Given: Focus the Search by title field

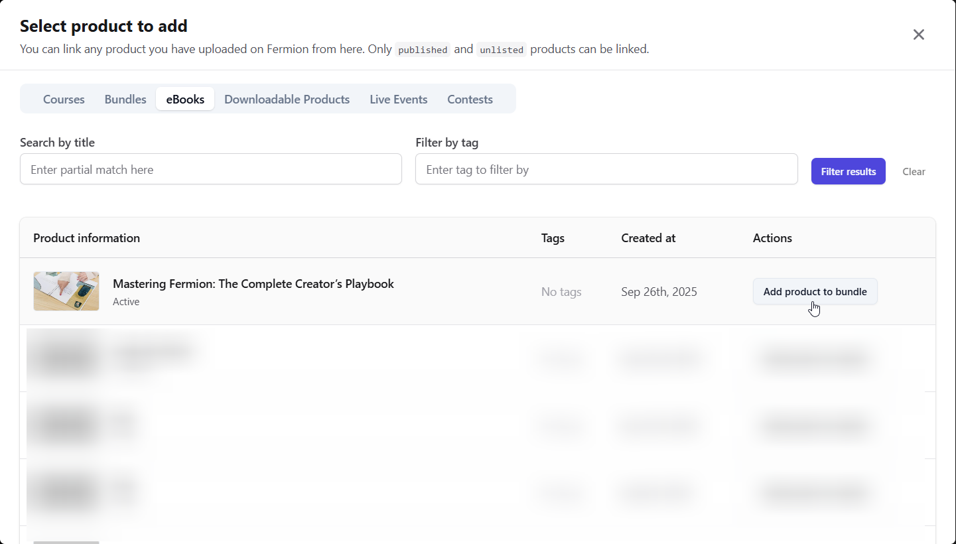Looking at the screenshot, I should pyautogui.click(x=210, y=170).
